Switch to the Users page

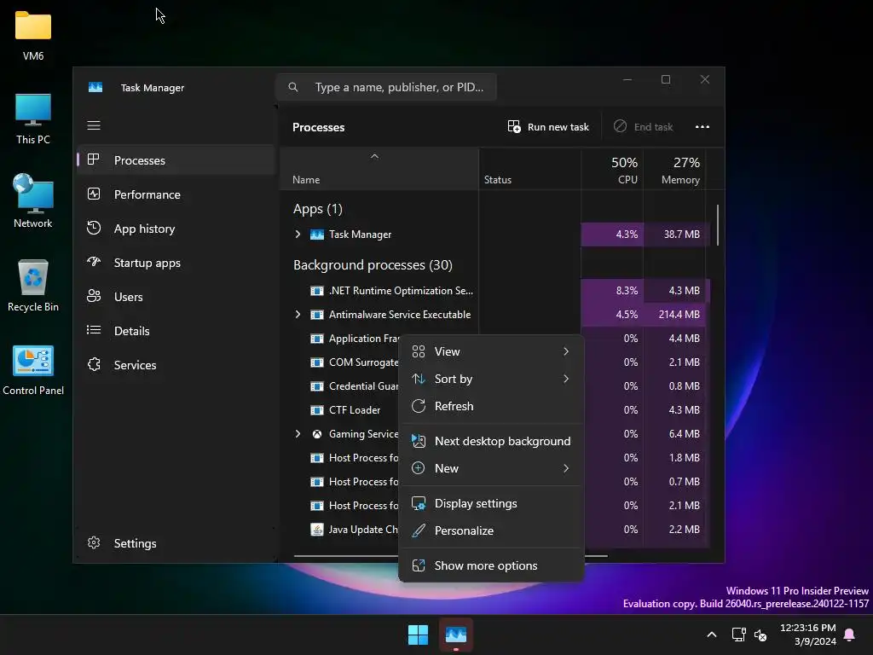[176, 296]
